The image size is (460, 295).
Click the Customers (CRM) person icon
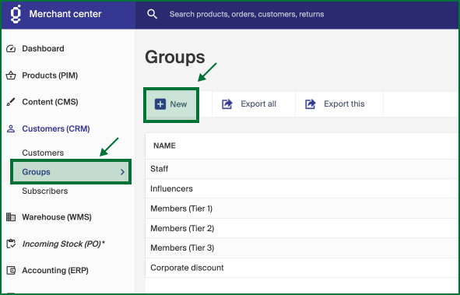point(11,128)
